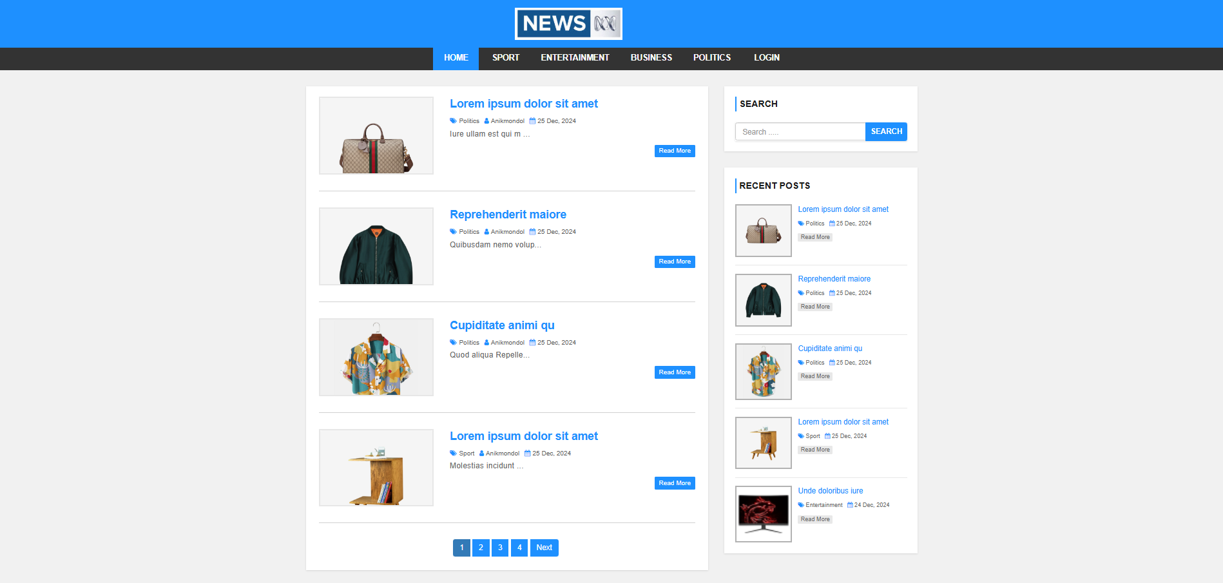Screen dimensions: 1223x583
Task: Click Read More for Cupiditate animi qu post
Action: pyautogui.click(x=675, y=372)
